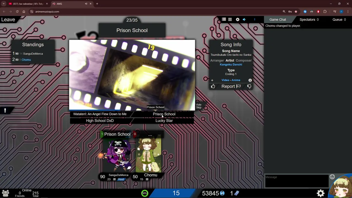Image resolution: width=352 pixels, height=198 pixels.
Task: Open the main settings gear at bottom right
Action: 321,193
